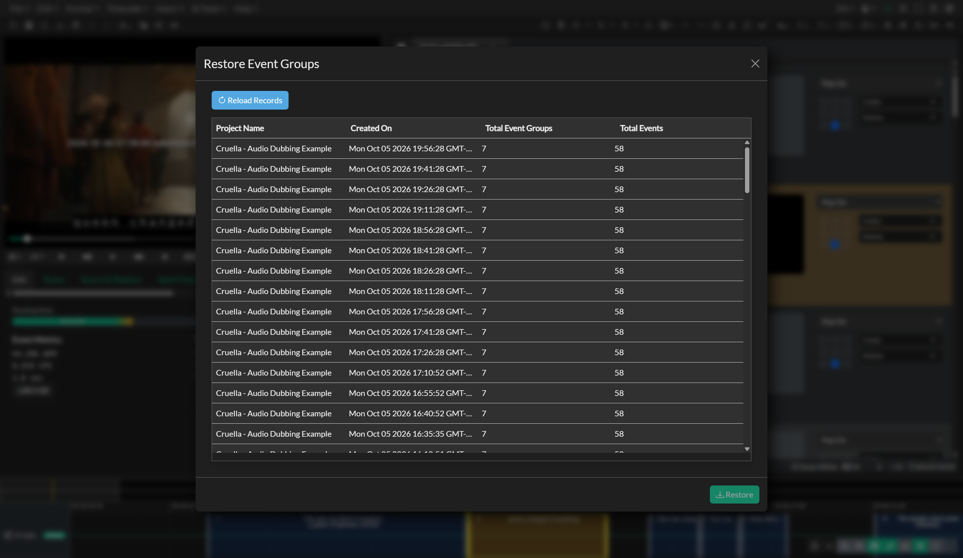Sort by Created On column header

371,128
